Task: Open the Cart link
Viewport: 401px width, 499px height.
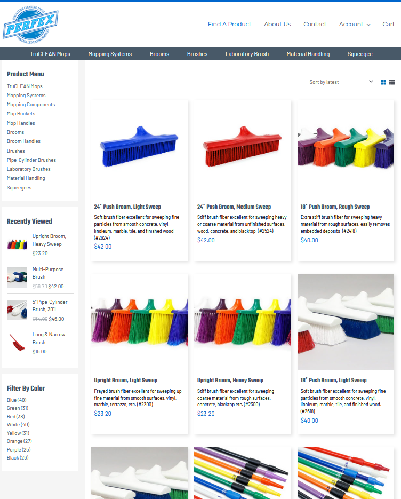Action: click(x=388, y=24)
